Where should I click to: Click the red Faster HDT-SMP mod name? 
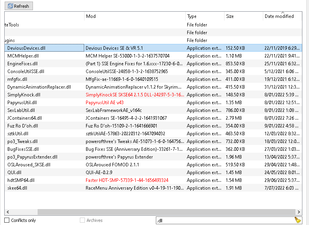click(127, 180)
